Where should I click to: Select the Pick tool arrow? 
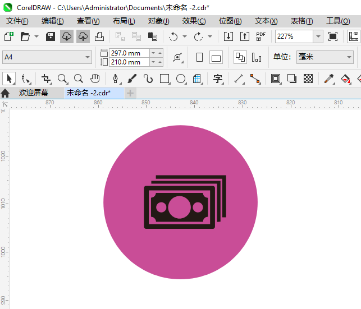9,79
